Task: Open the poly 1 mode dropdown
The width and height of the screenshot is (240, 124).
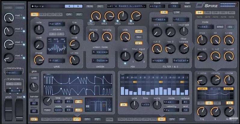Action: click(157, 6)
